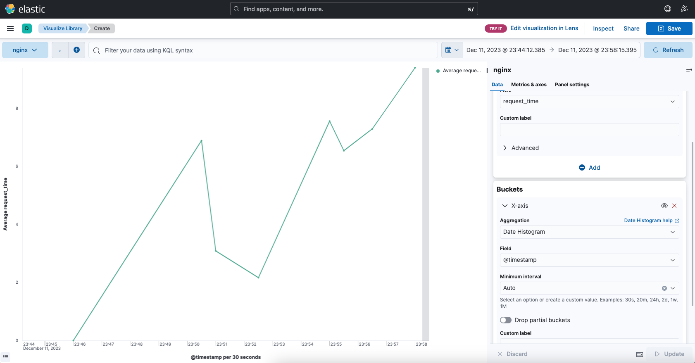Switch to the Metrics & axes tab
The width and height of the screenshot is (695, 363).
(x=528, y=85)
